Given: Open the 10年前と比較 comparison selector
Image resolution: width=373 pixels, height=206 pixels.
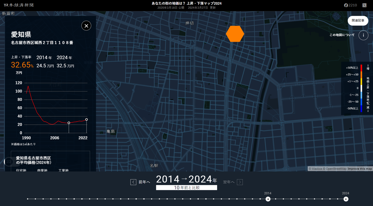Looking at the screenshot, I should [x=186, y=188].
